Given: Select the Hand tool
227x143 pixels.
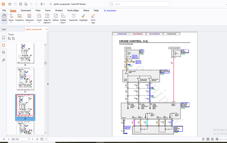Looking at the screenshot, I should pos(4,17).
